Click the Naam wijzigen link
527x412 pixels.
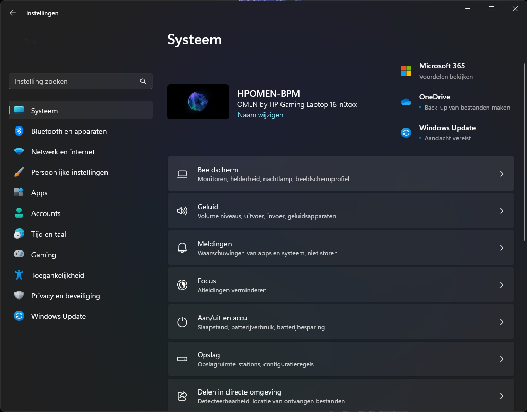(260, 115)
